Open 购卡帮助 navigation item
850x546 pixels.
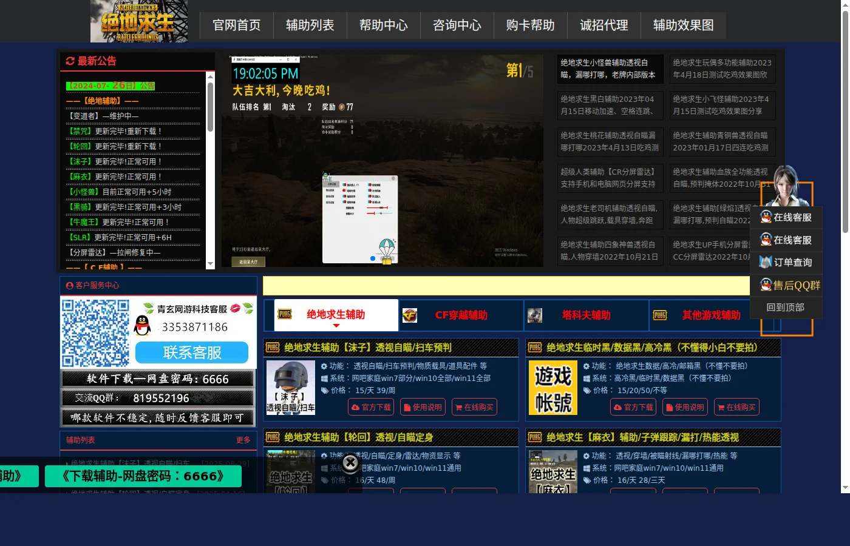tap(531, 25)
